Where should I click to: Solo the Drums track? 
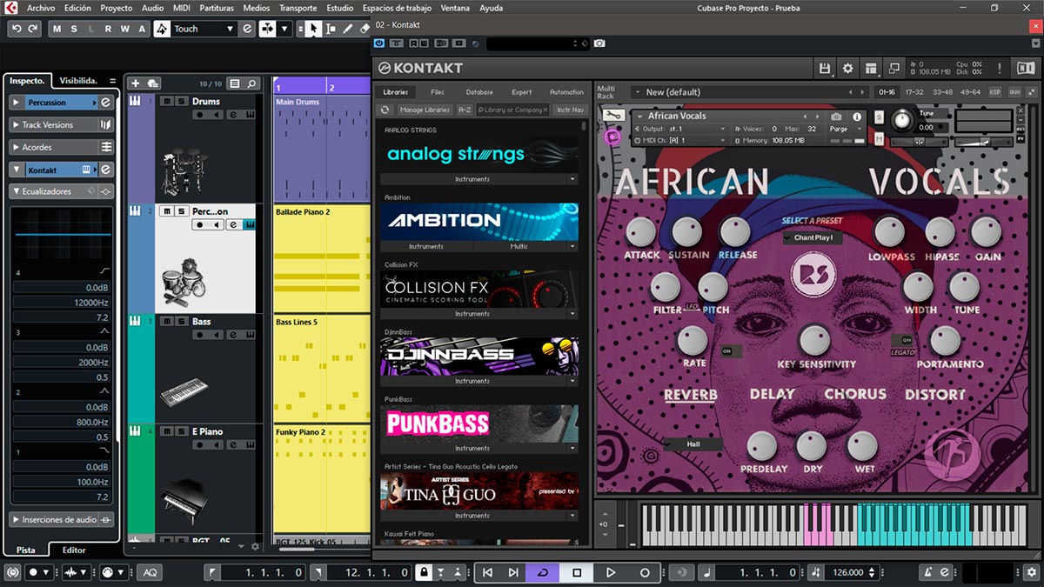(x=180, y=101)
